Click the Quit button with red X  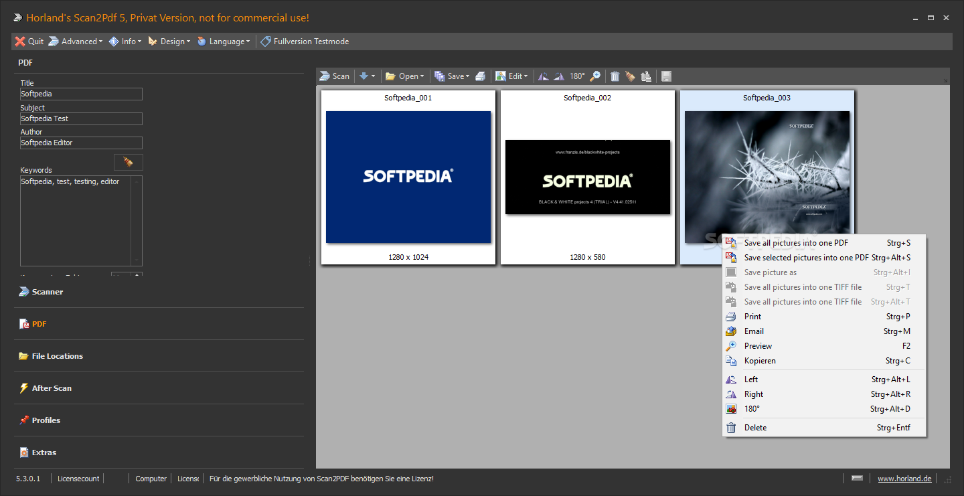[29, 42]
